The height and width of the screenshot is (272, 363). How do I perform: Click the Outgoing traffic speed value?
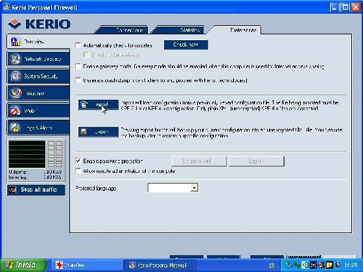click(53, 172)
